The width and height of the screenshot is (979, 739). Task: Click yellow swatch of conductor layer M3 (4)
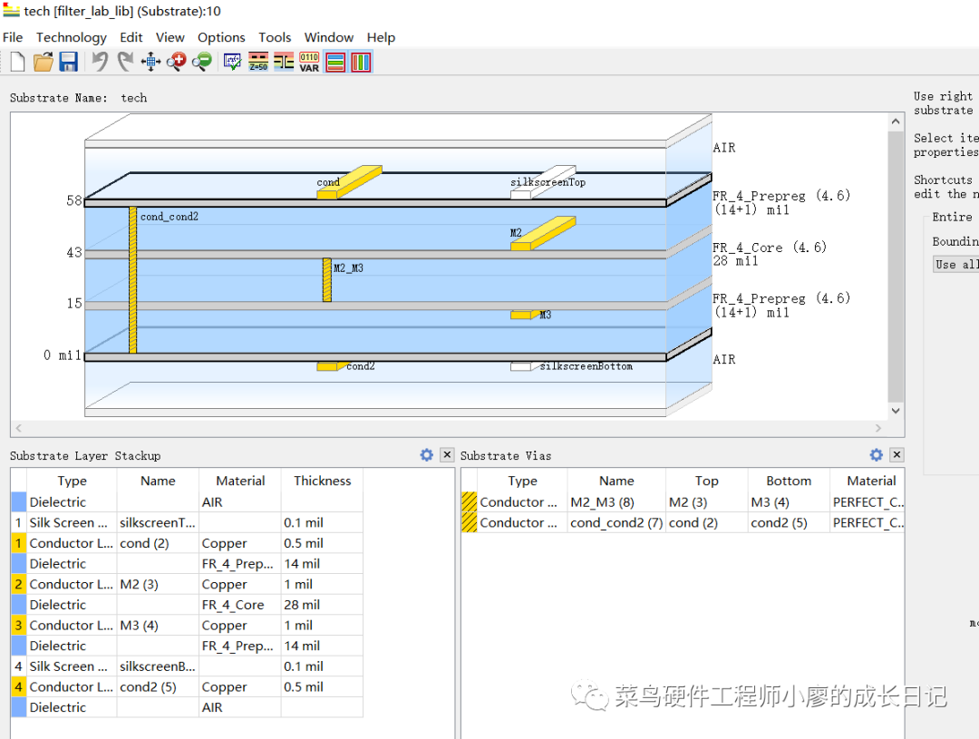point(19,626)
